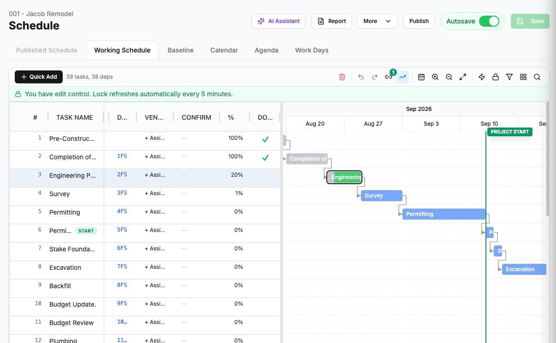
Task: Publish the schedule
Action: pos(419,21)
